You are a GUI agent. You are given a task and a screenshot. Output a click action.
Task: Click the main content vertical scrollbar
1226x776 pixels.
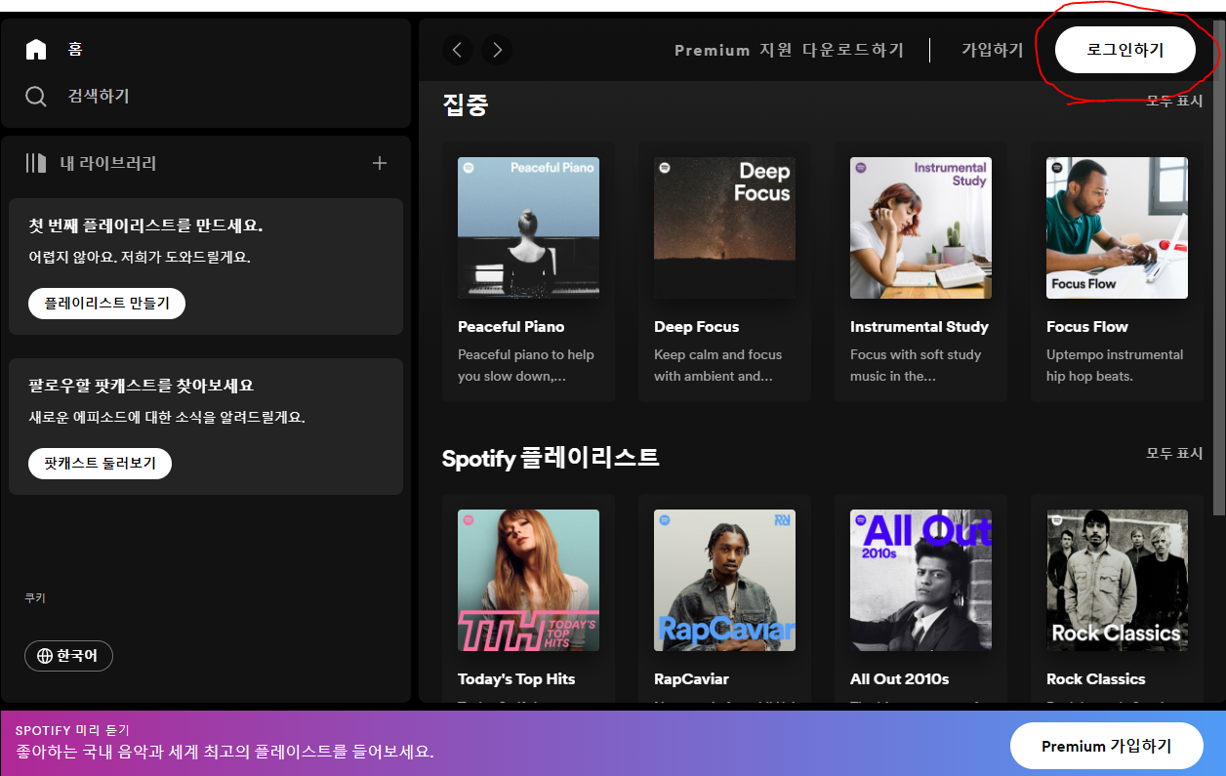click(1218, 268)
